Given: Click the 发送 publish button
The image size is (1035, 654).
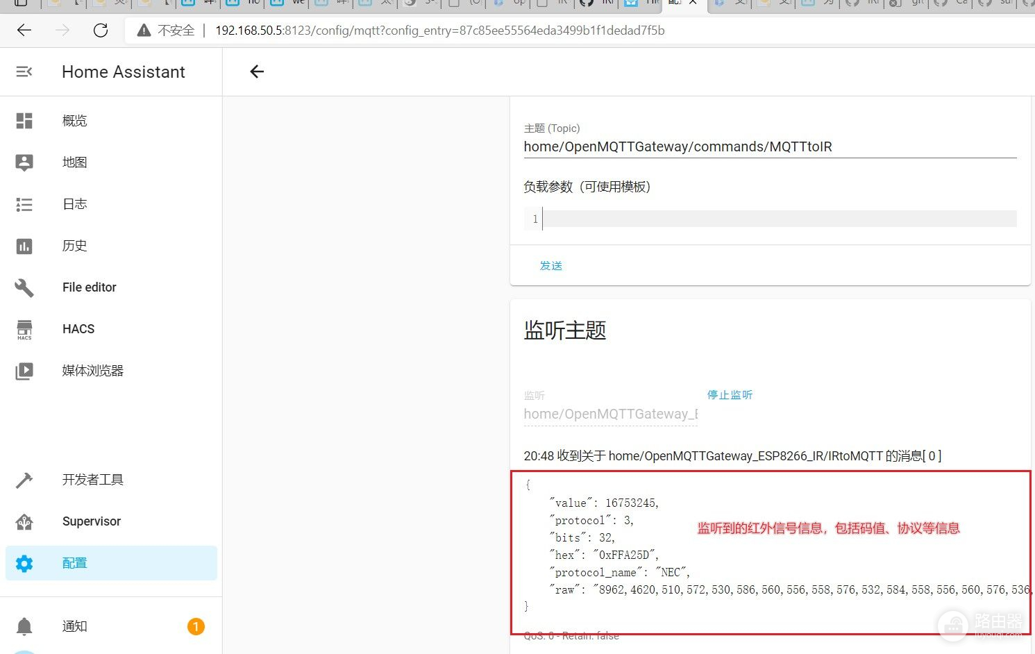Looking at the screenshot, I should [551, 266].
